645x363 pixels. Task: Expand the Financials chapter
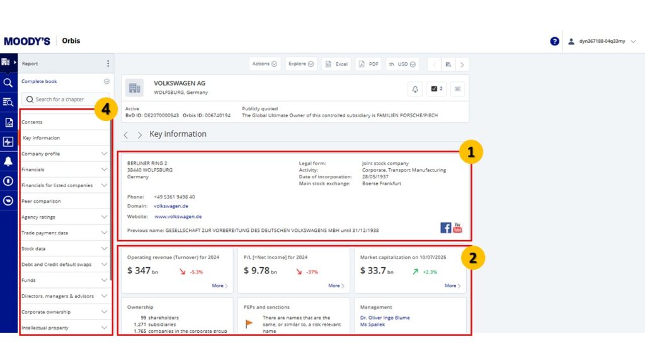point(104,169)
